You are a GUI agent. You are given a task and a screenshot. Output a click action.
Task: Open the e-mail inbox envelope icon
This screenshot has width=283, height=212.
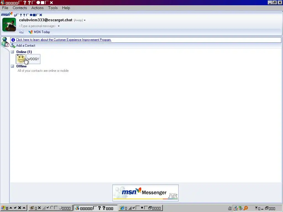(21, 32)
